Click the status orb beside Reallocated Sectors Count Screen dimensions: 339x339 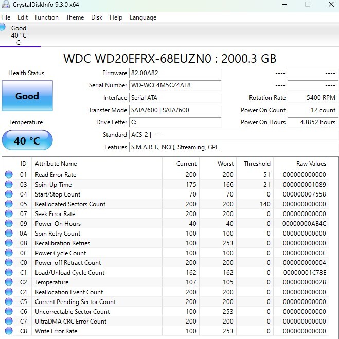point(9,204)
